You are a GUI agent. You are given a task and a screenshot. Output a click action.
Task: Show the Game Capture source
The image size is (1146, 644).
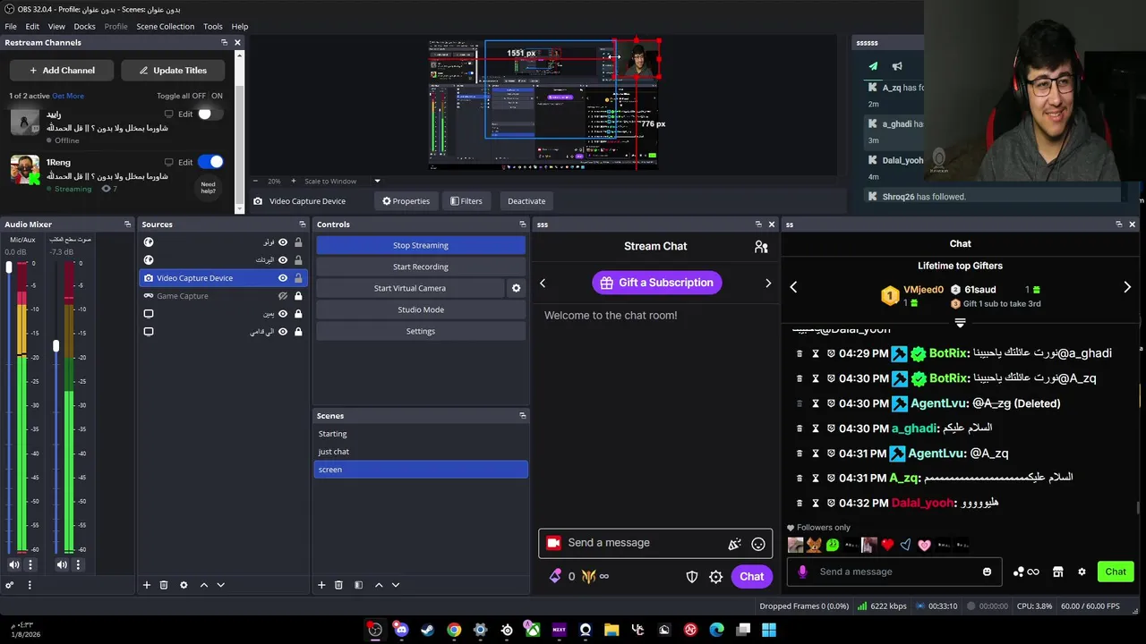click(x=283, y=296)
